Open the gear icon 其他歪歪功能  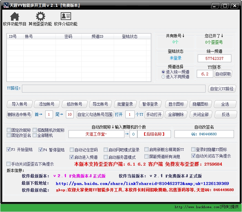(x=40, y=16)
